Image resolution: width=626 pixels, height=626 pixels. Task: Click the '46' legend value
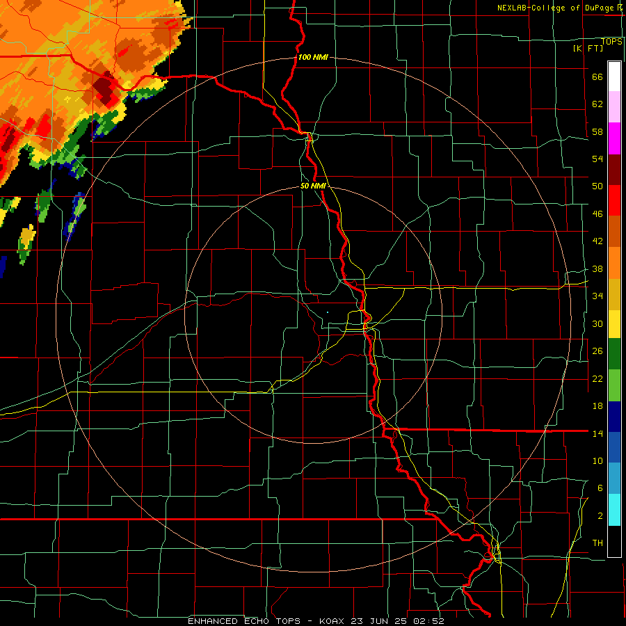[597, 214]
